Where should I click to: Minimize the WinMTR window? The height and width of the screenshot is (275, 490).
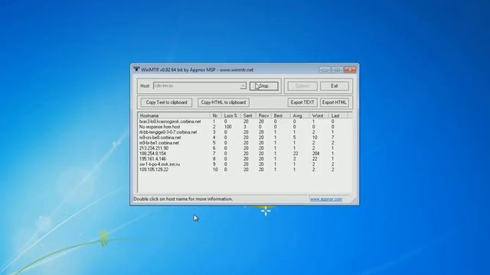pos(325,70)
